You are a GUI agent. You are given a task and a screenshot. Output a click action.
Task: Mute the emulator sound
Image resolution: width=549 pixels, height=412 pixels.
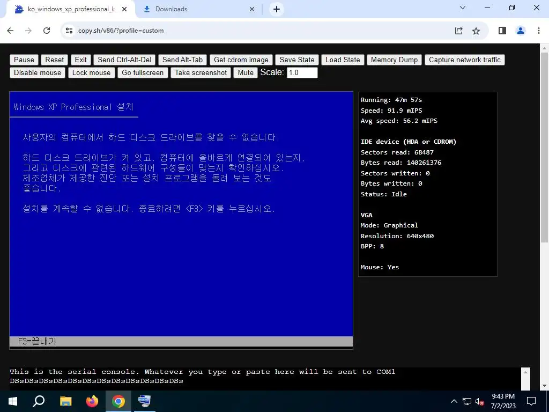click(x=246, y=72)
